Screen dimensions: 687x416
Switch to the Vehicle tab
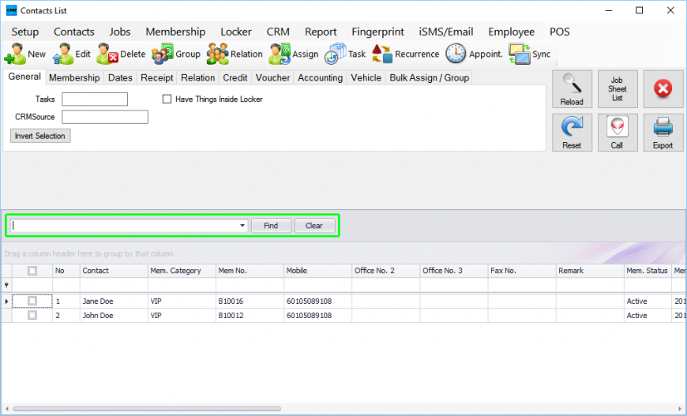point(366,78)
